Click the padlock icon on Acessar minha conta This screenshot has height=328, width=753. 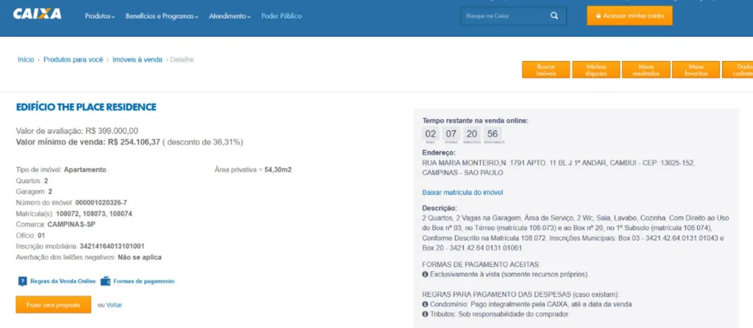click(599, 16)
